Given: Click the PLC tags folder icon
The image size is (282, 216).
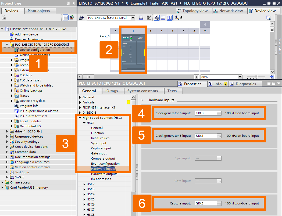Looking at the screenshot, I should [17, 75].
